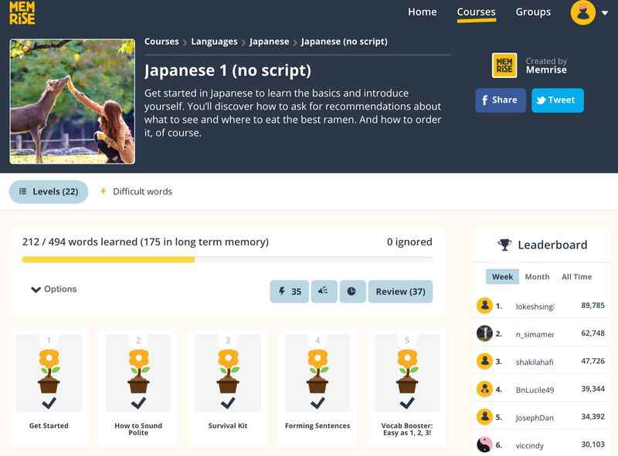Open the user avatar profile icon
The height and width of the screenshot is (456, 618).
[x=582, y=12]
